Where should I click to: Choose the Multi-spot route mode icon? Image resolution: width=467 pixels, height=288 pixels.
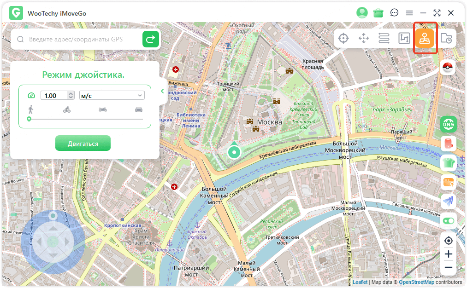404,38
